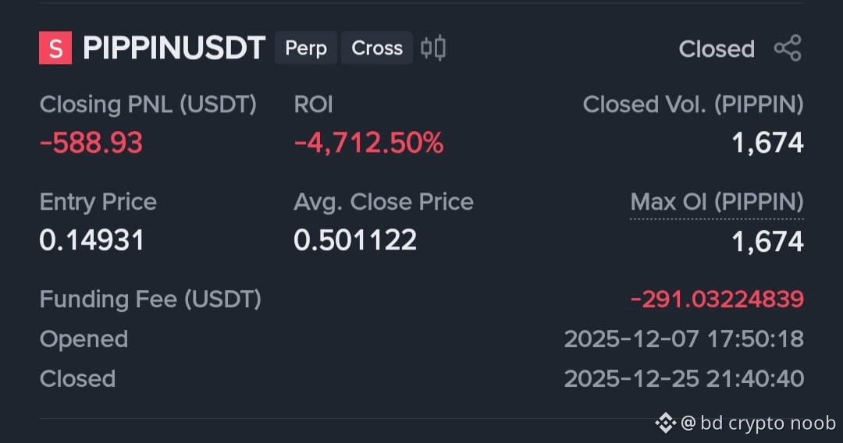
Task: Click the Funding Fee (USDT) label
Action: (x=151, y=299)
